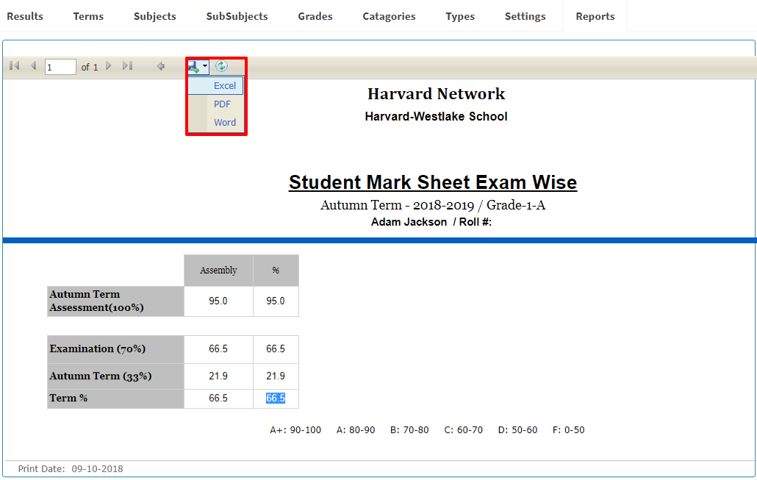The height and width of the screenshot is (480, 757).
Task: Click the Autumn Term Assessment(100%) row label
Action: click(x=115, y=301)
